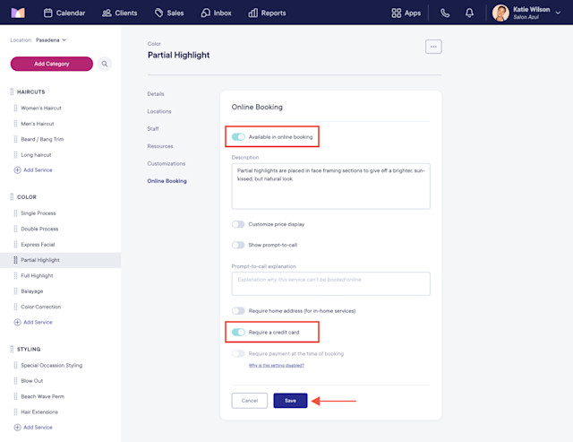Viewport: 573px width, 442px height.
Task: Click the Add Category button
Action: [52, 64]
